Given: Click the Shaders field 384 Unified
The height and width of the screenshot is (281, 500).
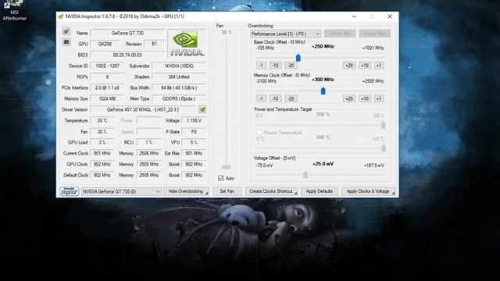Looking at the screenshot, I should 179,76.
